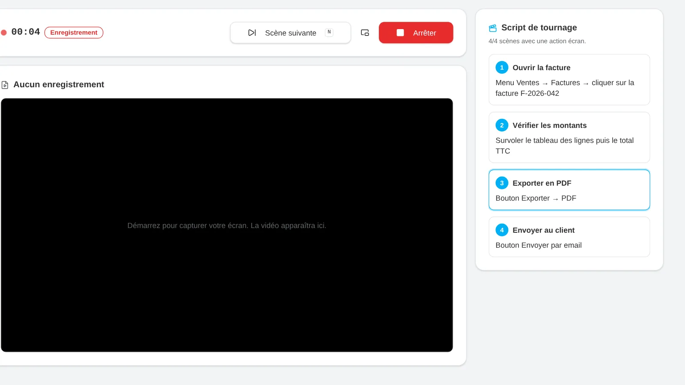Select scene 3 Exporter en PDF

tap(569, 190)
